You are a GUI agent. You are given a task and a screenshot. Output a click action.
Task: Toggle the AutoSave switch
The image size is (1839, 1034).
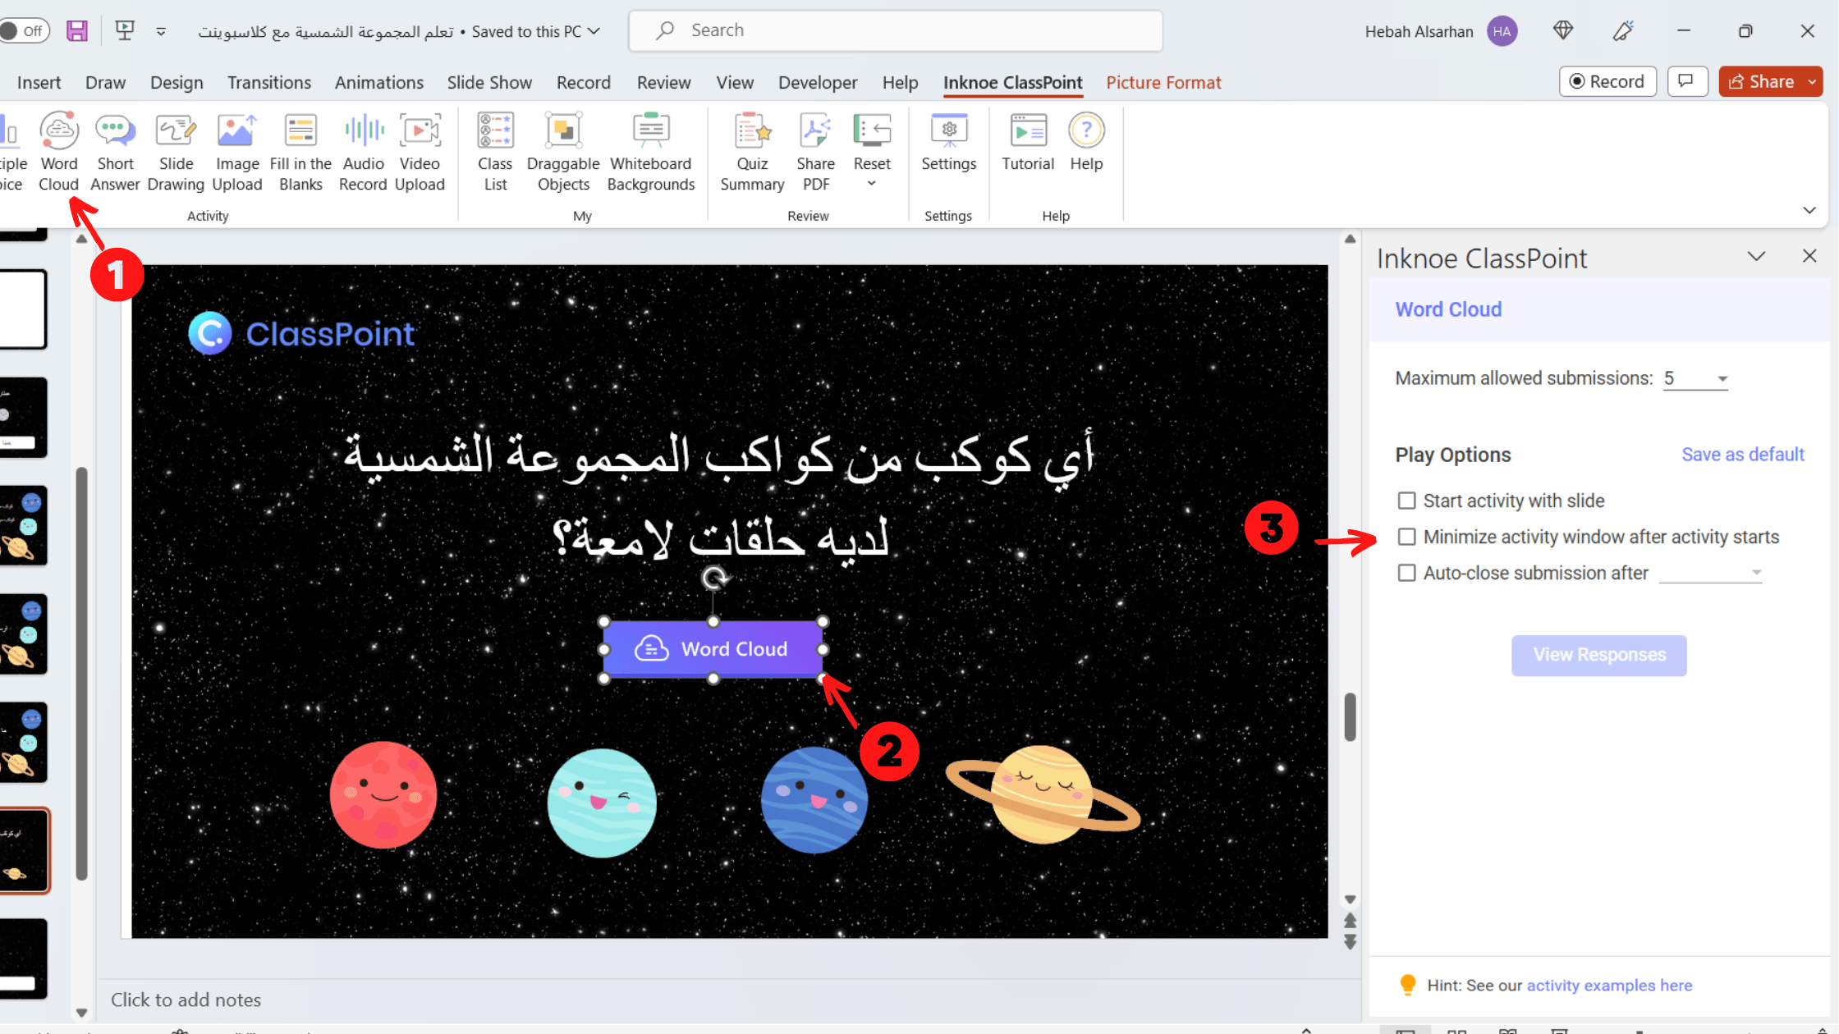pyautogui.click(x=25, y=31)
